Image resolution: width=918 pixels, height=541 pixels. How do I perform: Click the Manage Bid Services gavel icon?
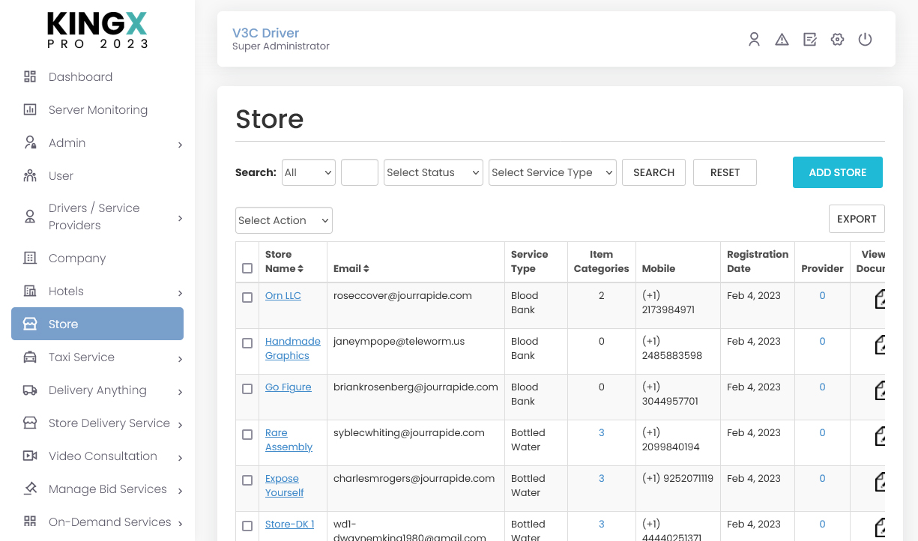30,489
